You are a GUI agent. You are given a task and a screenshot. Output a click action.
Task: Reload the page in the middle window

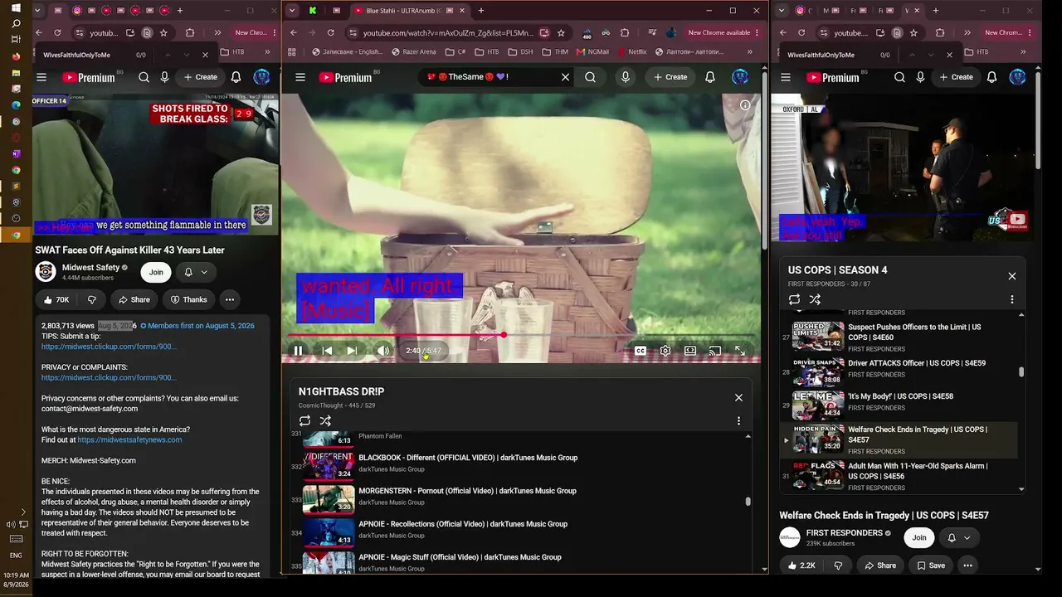(330, 33)
